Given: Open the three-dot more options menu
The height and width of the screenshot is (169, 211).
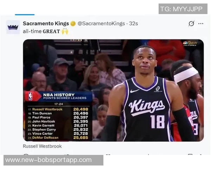Looking at the screenshot, I should 201,24.
